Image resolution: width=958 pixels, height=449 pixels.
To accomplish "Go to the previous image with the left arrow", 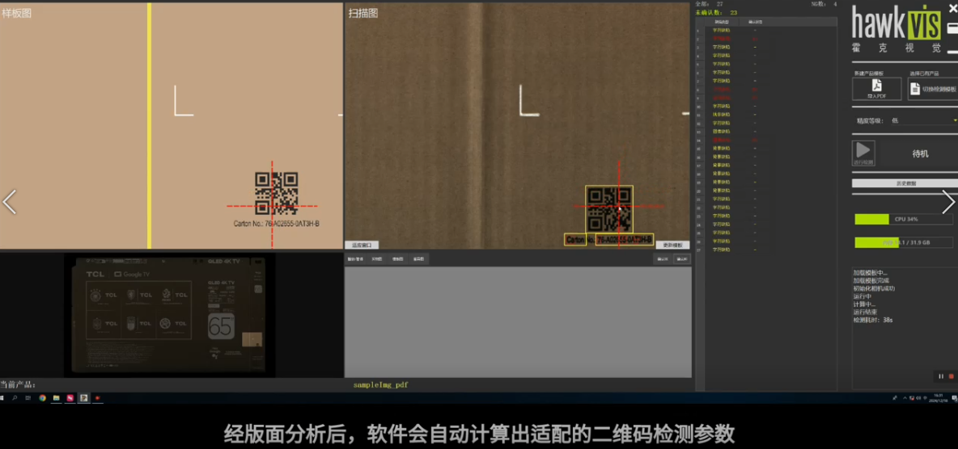I will pos(9,202).
